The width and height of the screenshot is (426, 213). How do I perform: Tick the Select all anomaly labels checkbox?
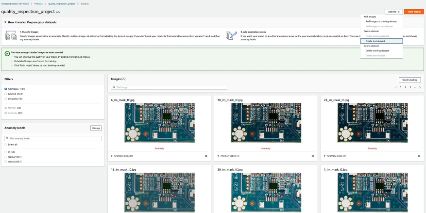(6, 144)
